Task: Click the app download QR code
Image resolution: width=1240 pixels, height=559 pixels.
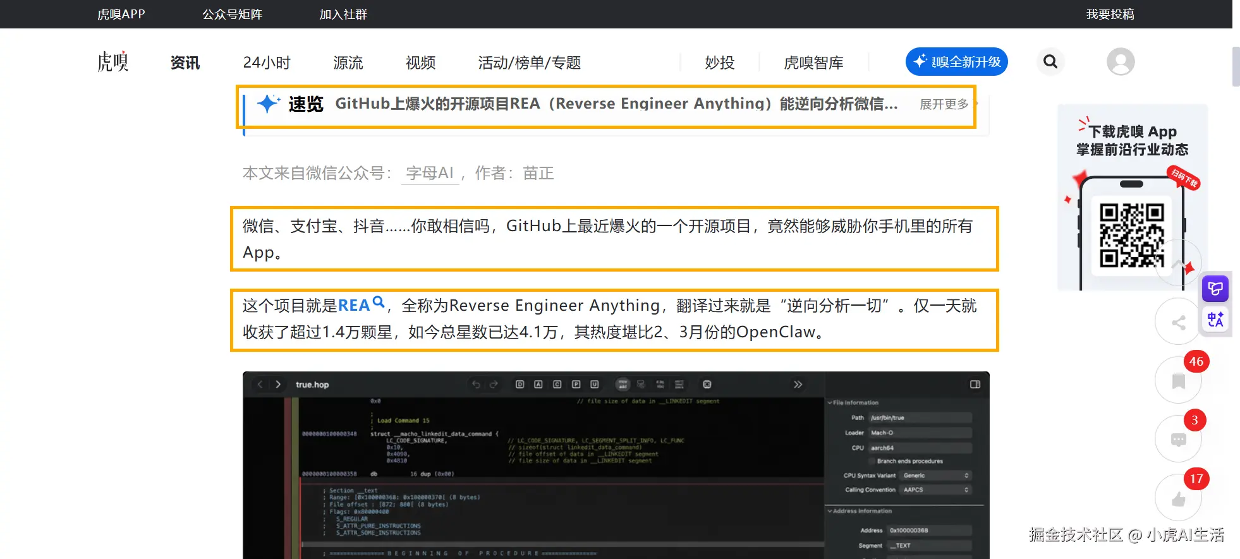Action: (x=1131, y=235)
